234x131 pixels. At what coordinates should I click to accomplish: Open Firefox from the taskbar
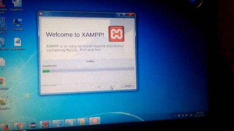6,127
